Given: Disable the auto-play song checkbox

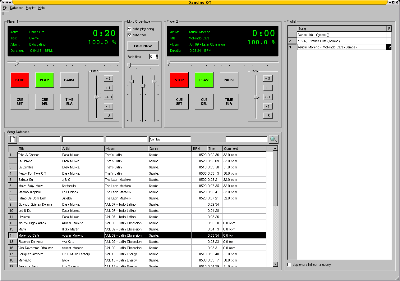Looking at the screenshot, I should tap(130, 29).
